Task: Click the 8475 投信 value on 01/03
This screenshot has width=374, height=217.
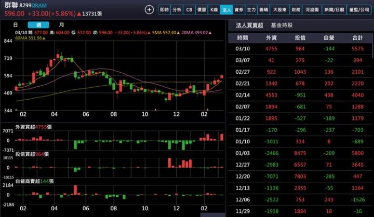Action: tap(300, 153)
